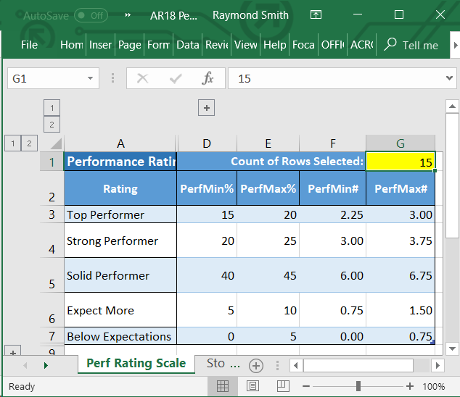Toggle the AutoSave switch
This screenshot has width=460, height=397.
coord(91,15)
